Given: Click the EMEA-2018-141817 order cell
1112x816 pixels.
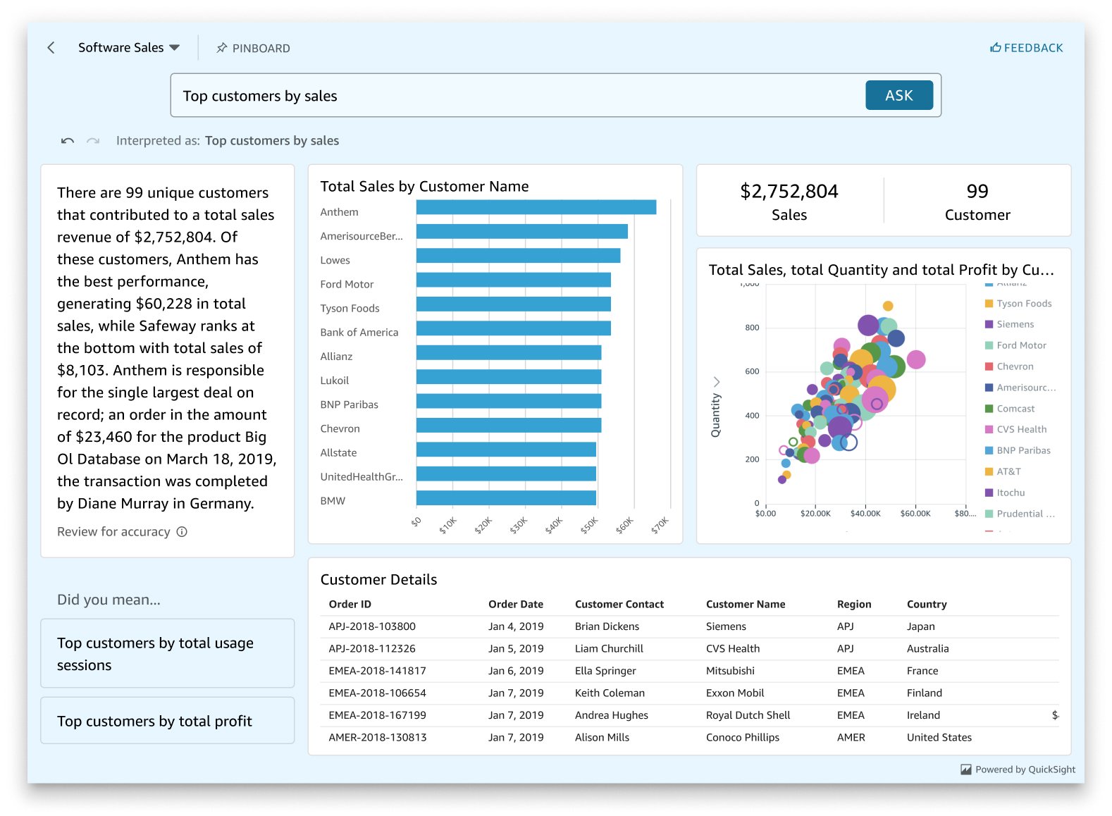Looking at the screenshot, I should click(377, 671).
